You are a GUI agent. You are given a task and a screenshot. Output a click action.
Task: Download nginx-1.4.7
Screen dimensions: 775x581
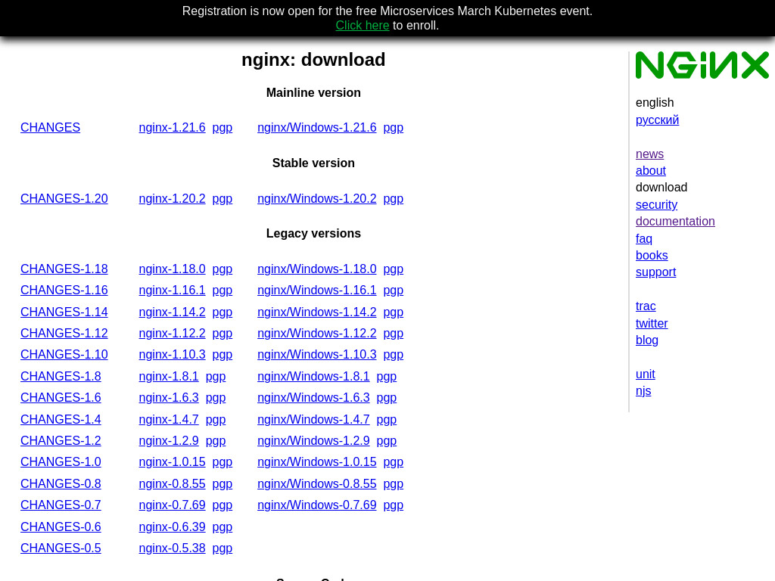coord(169,419)
